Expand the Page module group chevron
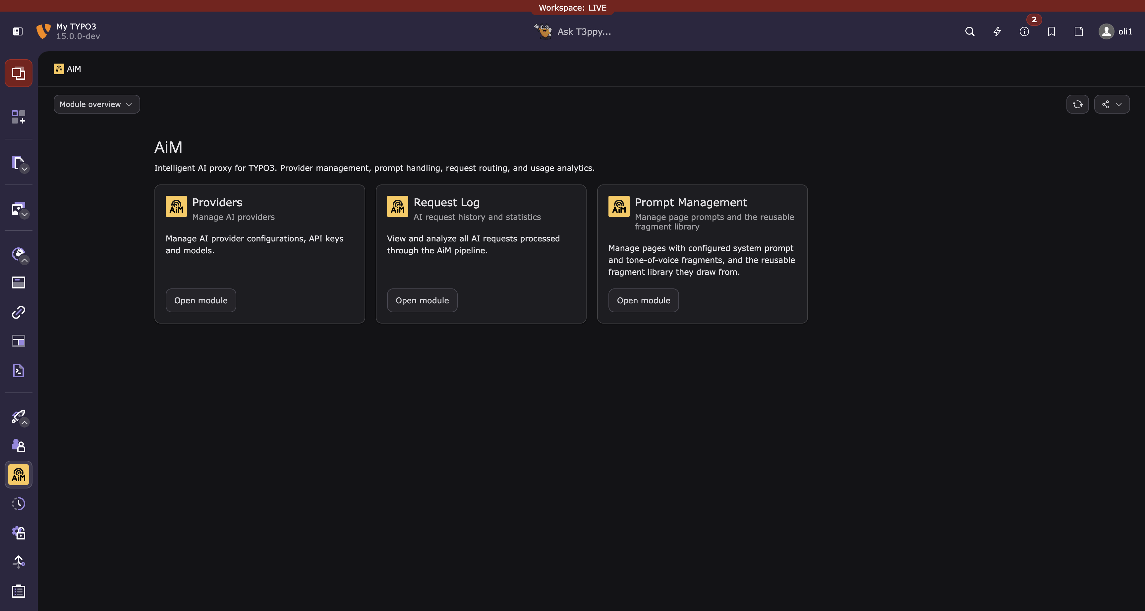This screenshot has height=611, width=1145. [x=25, y=169]
